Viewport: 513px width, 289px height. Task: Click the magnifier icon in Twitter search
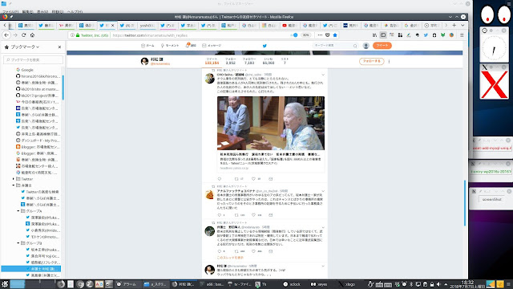tap(355, 46)
